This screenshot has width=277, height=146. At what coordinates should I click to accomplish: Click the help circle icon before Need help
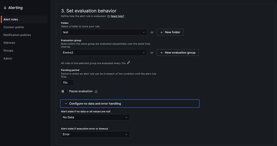(x=108, y=16)
